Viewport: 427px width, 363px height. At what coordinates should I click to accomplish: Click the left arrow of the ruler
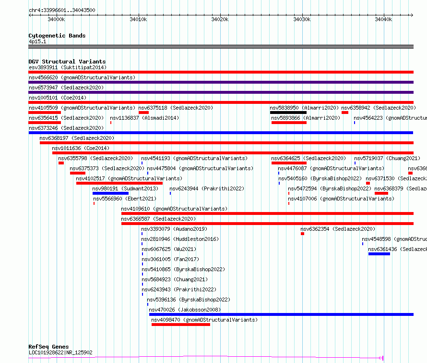(30, 15)
